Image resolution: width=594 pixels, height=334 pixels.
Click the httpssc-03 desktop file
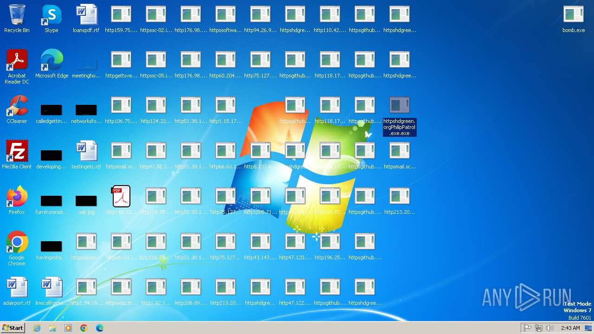pos(121,246)
